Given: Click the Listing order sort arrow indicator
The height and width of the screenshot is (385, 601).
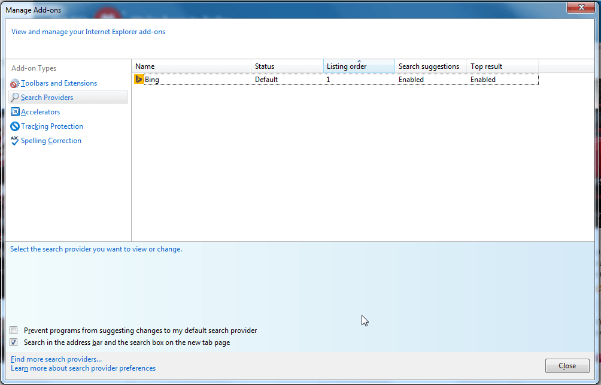Looking at the screenshot, I should (x=359, y=61).
